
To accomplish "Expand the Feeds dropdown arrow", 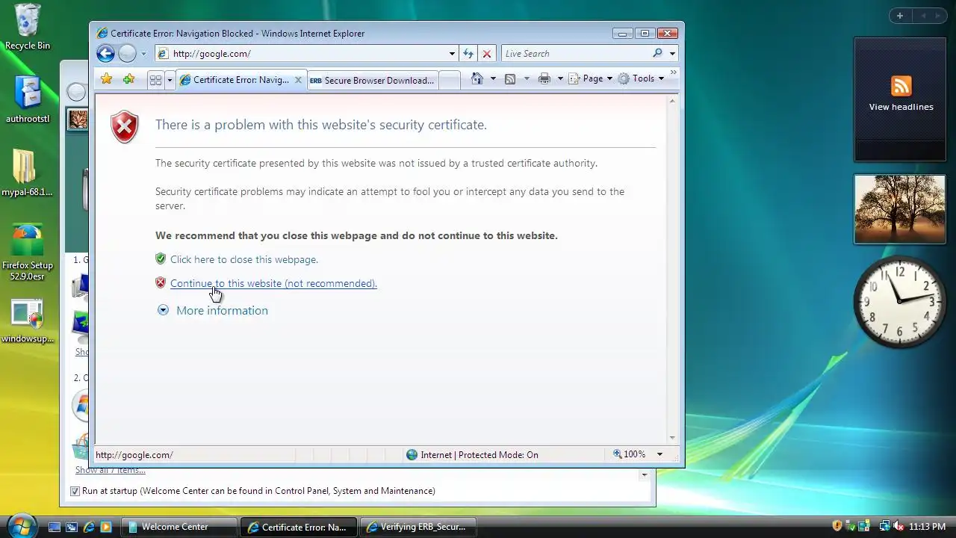I will [527, 78].
